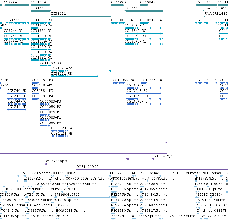Click transcript CG31120-RB

click(206, 23)
